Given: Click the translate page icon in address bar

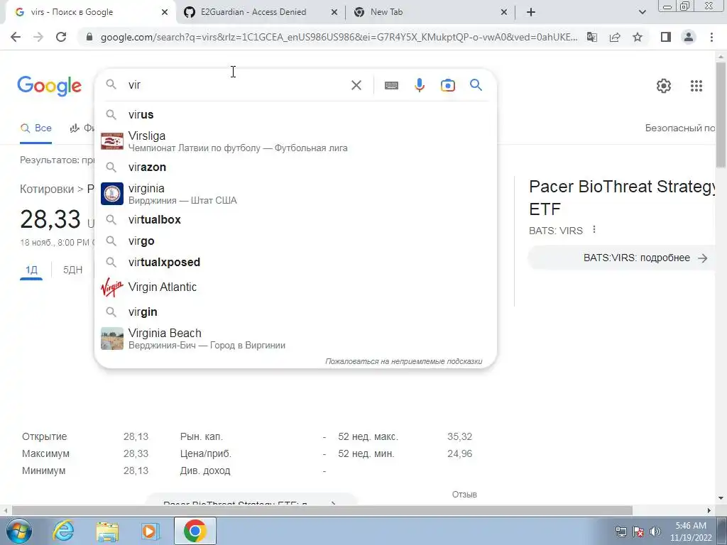Looking at the screenshot, I should tap(592, 37).
